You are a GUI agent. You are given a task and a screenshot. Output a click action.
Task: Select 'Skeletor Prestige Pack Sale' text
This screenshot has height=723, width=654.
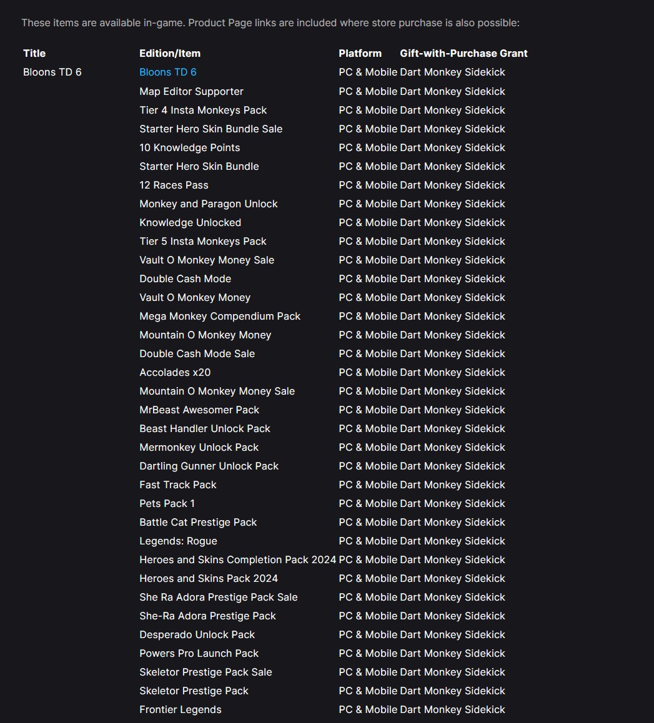coord(206,672)
